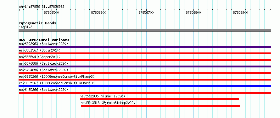
Task: Select the Cytogenetic Bands track title
Action: 37,23
